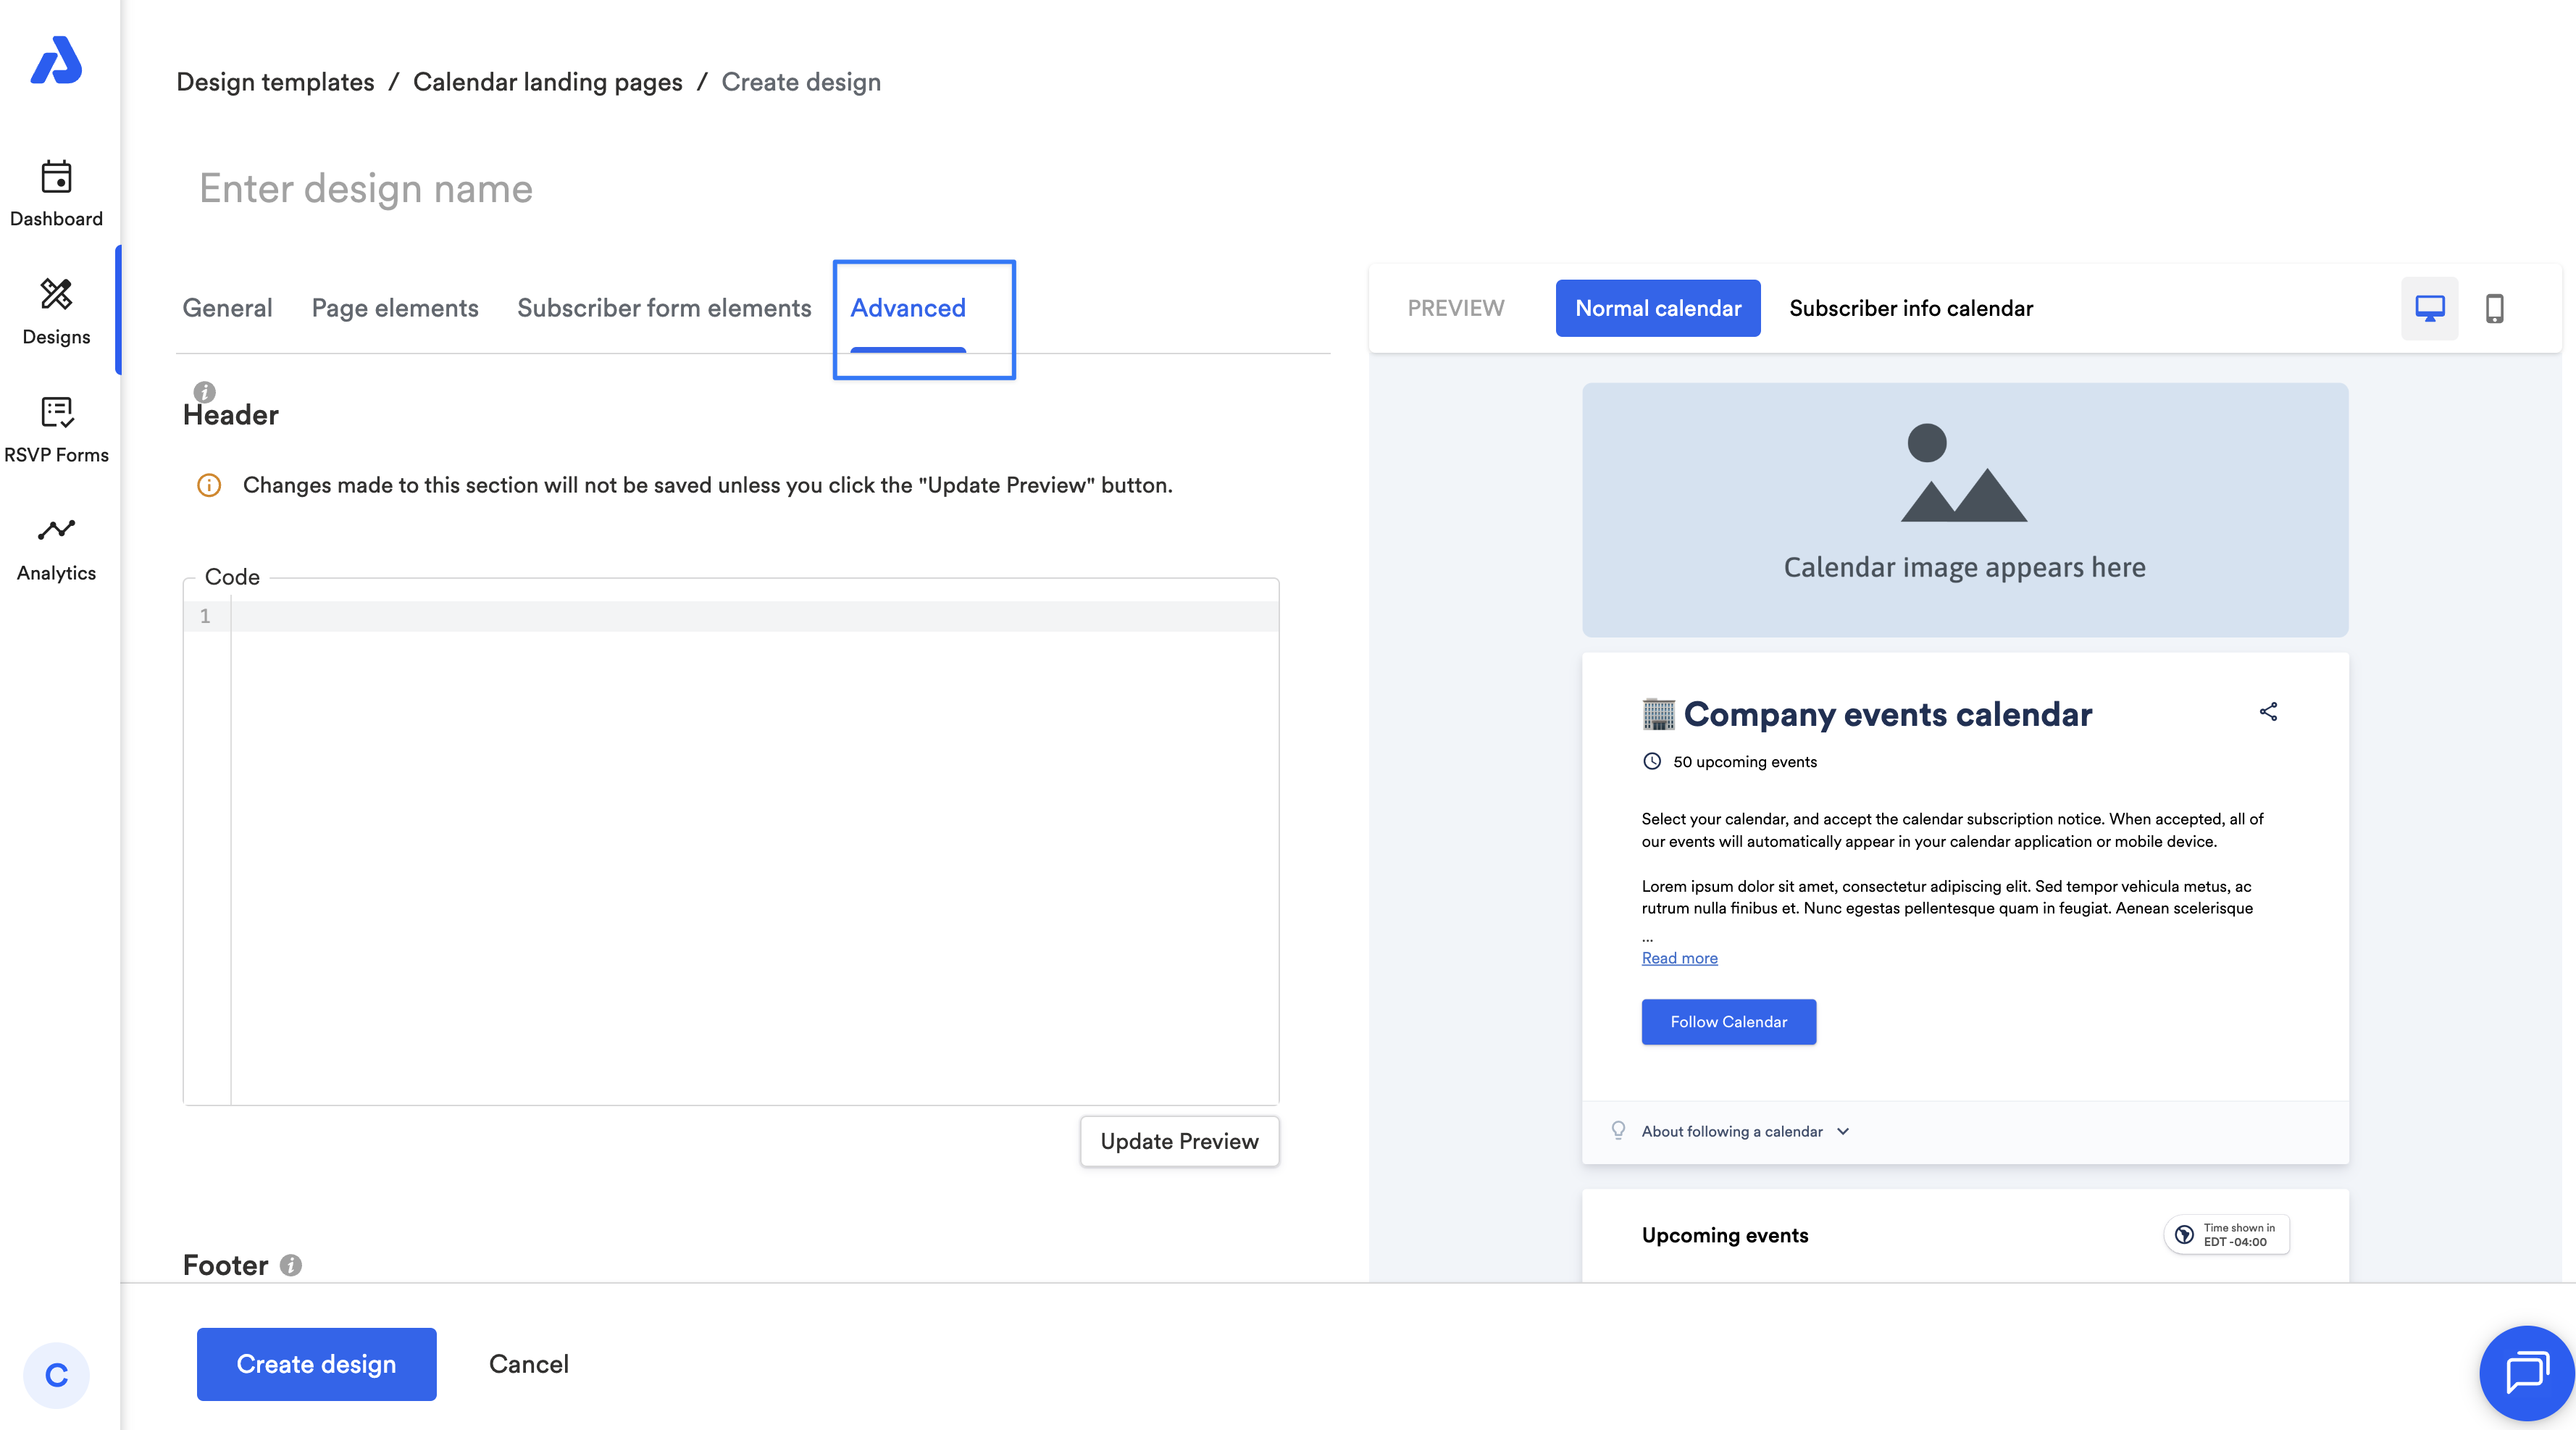Click the app logo at top left

pyautogui.click(x=56, y=61)
